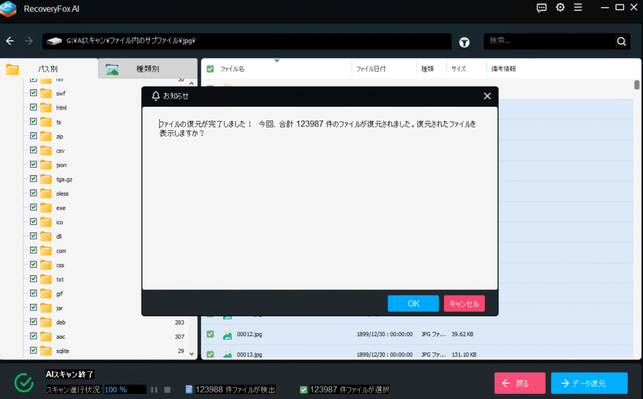Screen dimensions: 643x399
Task: Toggle the checkbox for 00012.jpg
Action: click(x=210, y=334)
